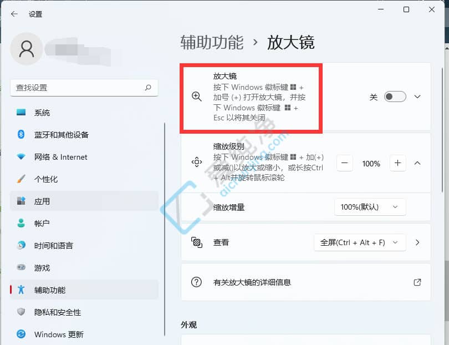This screenshot has width=449, height=345.
Task: Click the search magnifier icon
Action: (148, 88)
